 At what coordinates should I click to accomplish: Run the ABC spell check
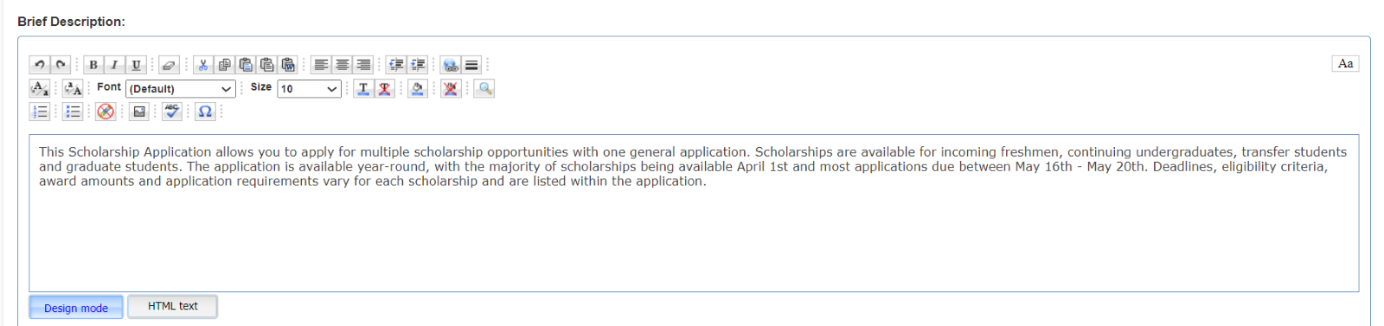coord(172,112)
